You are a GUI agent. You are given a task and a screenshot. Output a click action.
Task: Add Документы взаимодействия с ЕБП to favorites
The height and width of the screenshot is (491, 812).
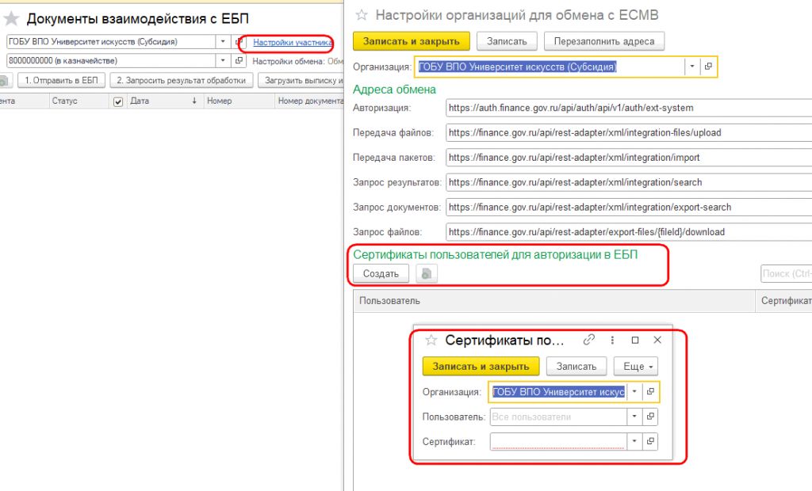pos(11,19)
